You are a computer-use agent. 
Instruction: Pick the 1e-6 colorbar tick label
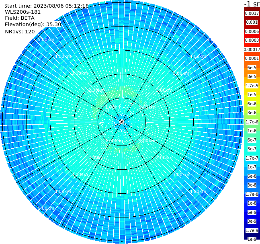[x=252, y=131]
